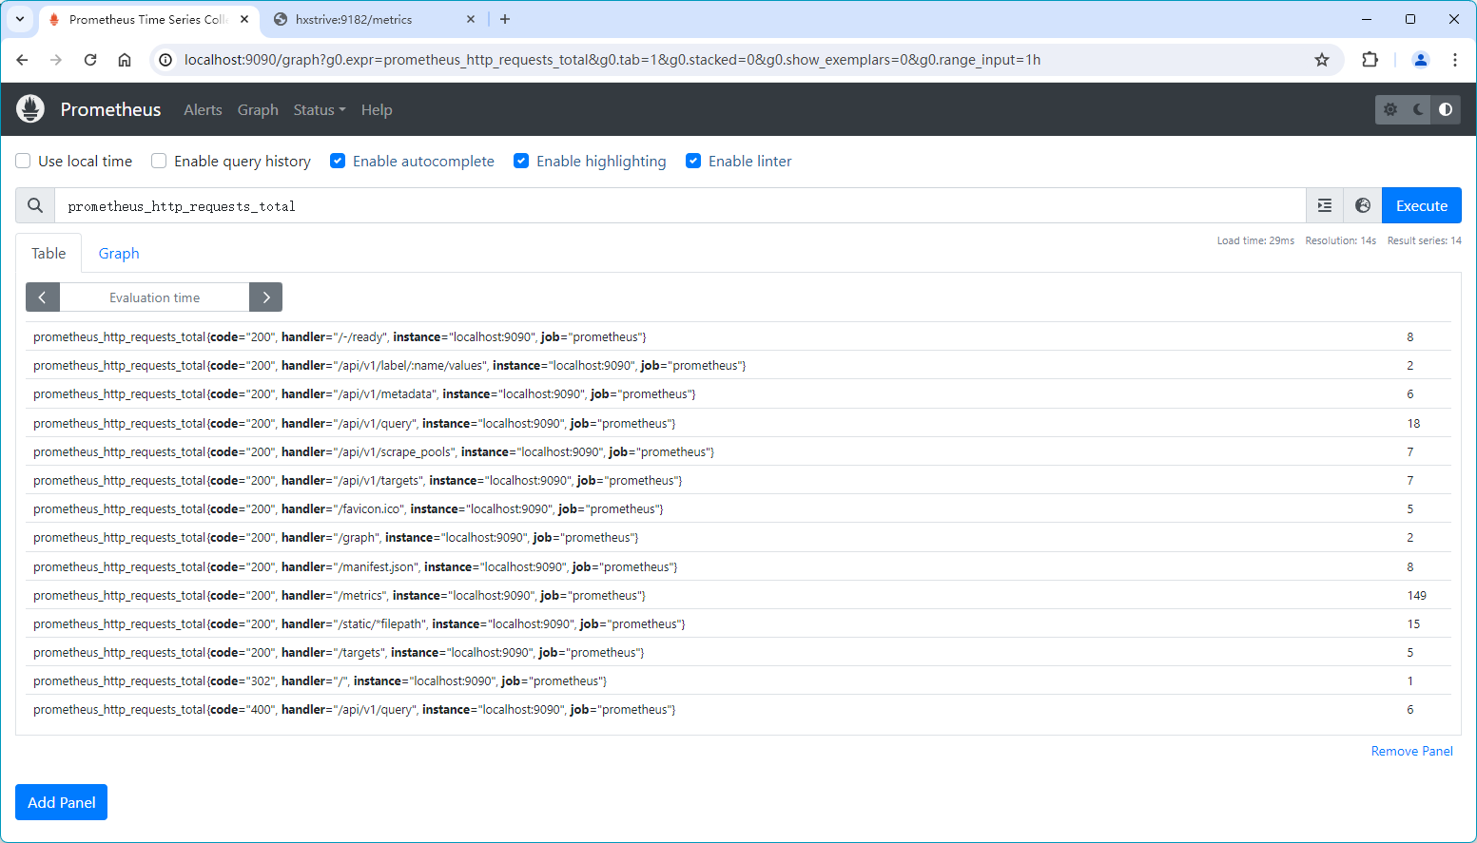Go to next evaluation time arrow
This screenshot has height=843, width=1477.
(266, 297)
